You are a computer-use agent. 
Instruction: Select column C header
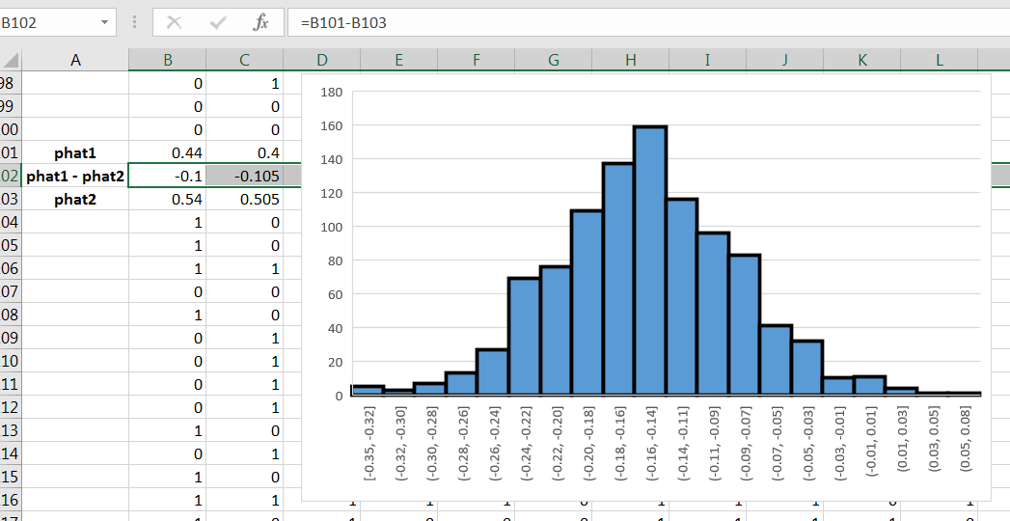coord(244,60)
